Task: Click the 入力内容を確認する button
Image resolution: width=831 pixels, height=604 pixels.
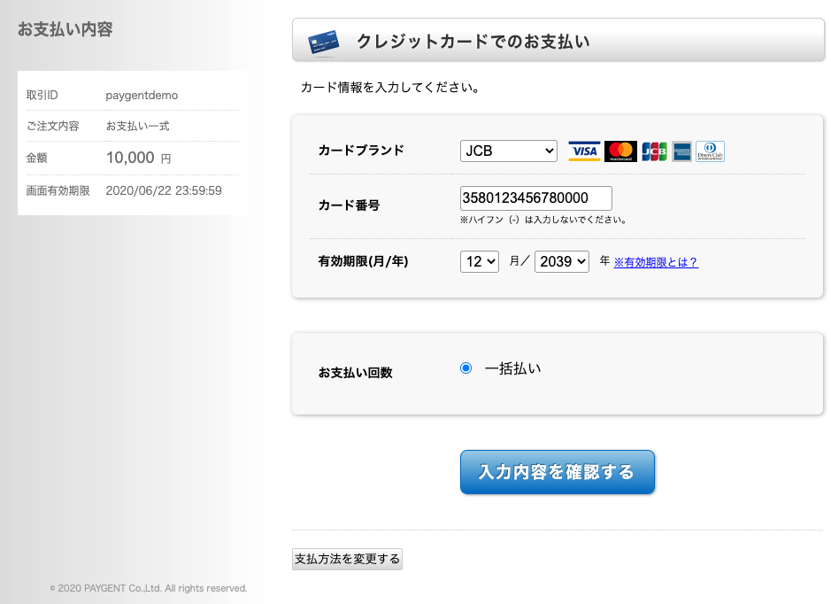Action: (558, 472)
